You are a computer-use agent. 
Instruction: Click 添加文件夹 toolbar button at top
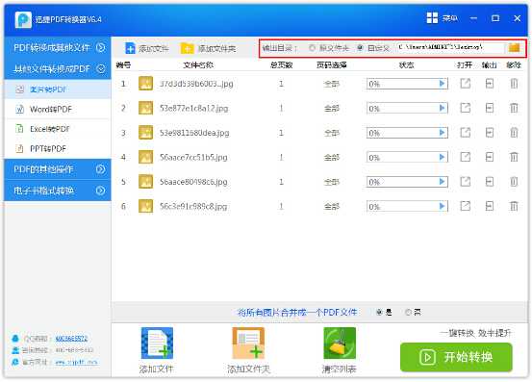pos(208,48)
